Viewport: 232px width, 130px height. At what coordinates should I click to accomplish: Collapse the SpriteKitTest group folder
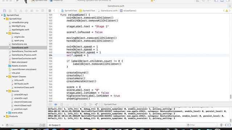pos(4,19)
